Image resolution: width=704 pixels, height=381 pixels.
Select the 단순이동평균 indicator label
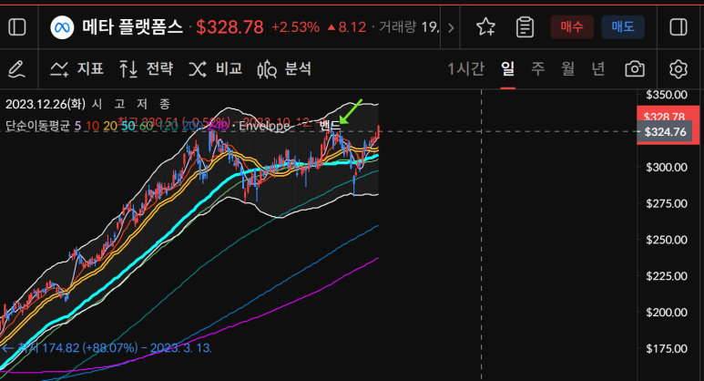coord(37,126)
